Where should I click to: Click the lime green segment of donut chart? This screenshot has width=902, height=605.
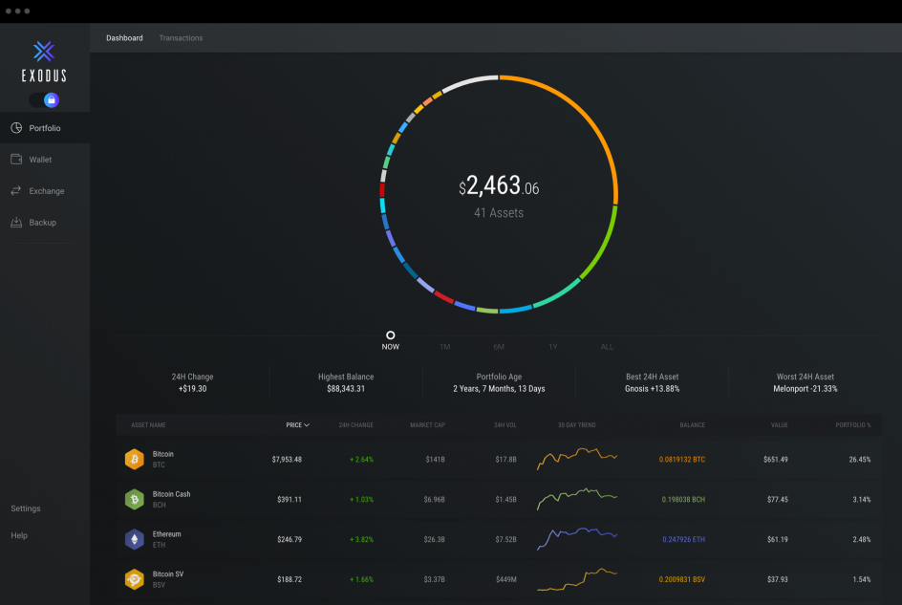[x=604, y=243]
